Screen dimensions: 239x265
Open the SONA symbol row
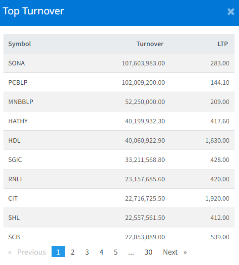click(119, 63)
